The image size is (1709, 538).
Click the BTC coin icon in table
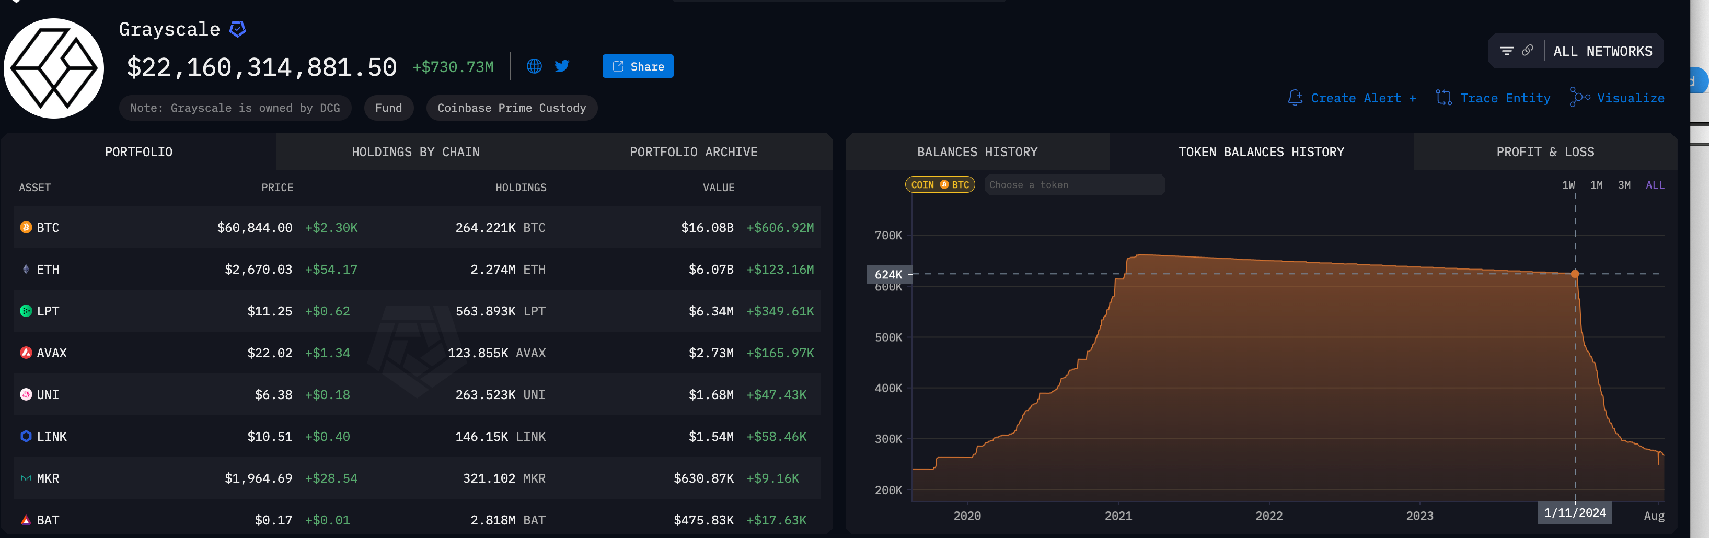pos(26,228)
